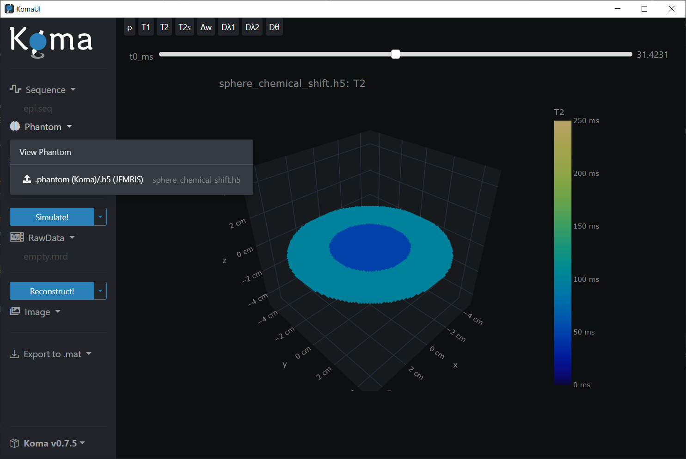Image resolution: width=686 pixels, height=459 pixels.
Task: Click the Image picture icon
Action: click(x=15, y=311)
